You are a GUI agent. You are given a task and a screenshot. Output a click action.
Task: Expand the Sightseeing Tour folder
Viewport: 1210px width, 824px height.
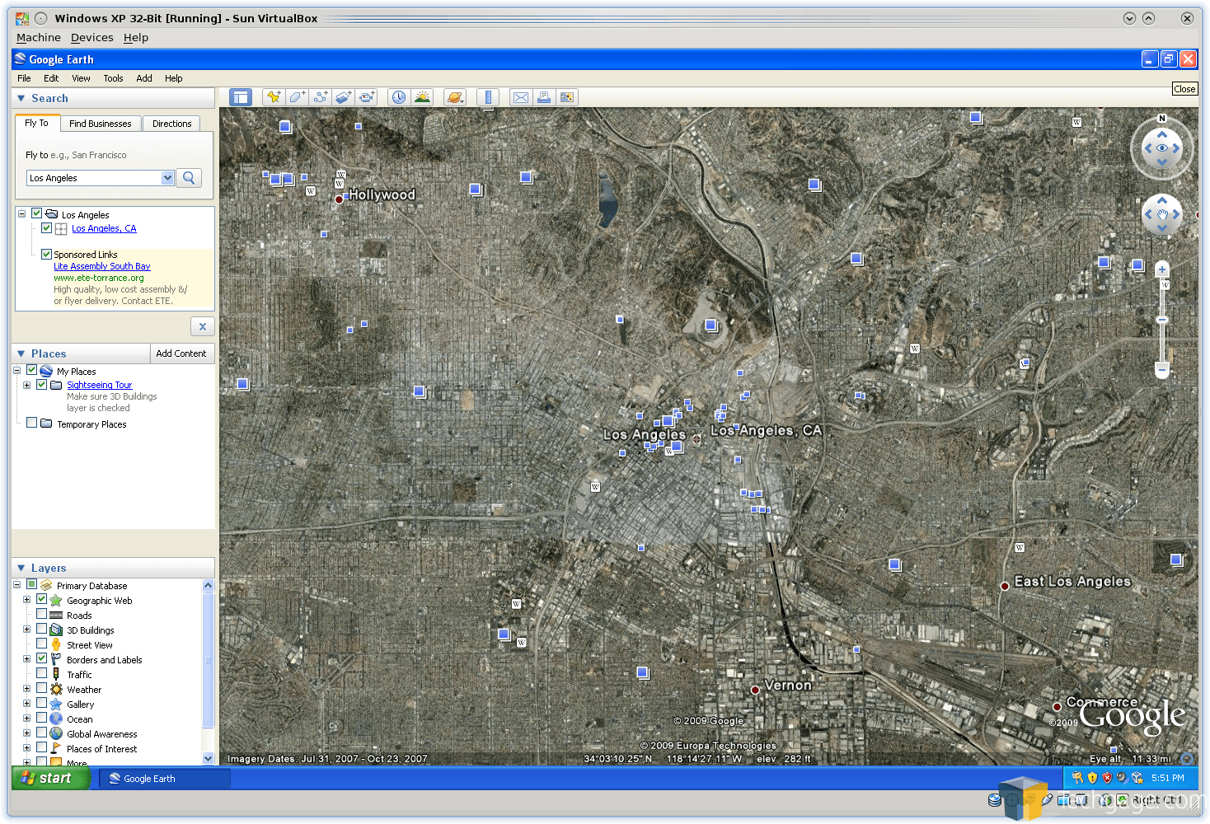(26, 385)
